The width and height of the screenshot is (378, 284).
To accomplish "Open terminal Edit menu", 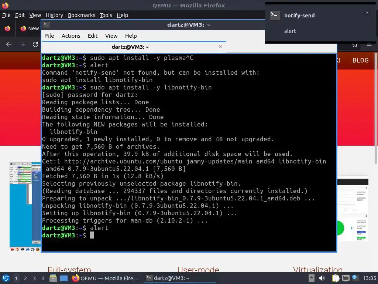I will tap(93, 36).
